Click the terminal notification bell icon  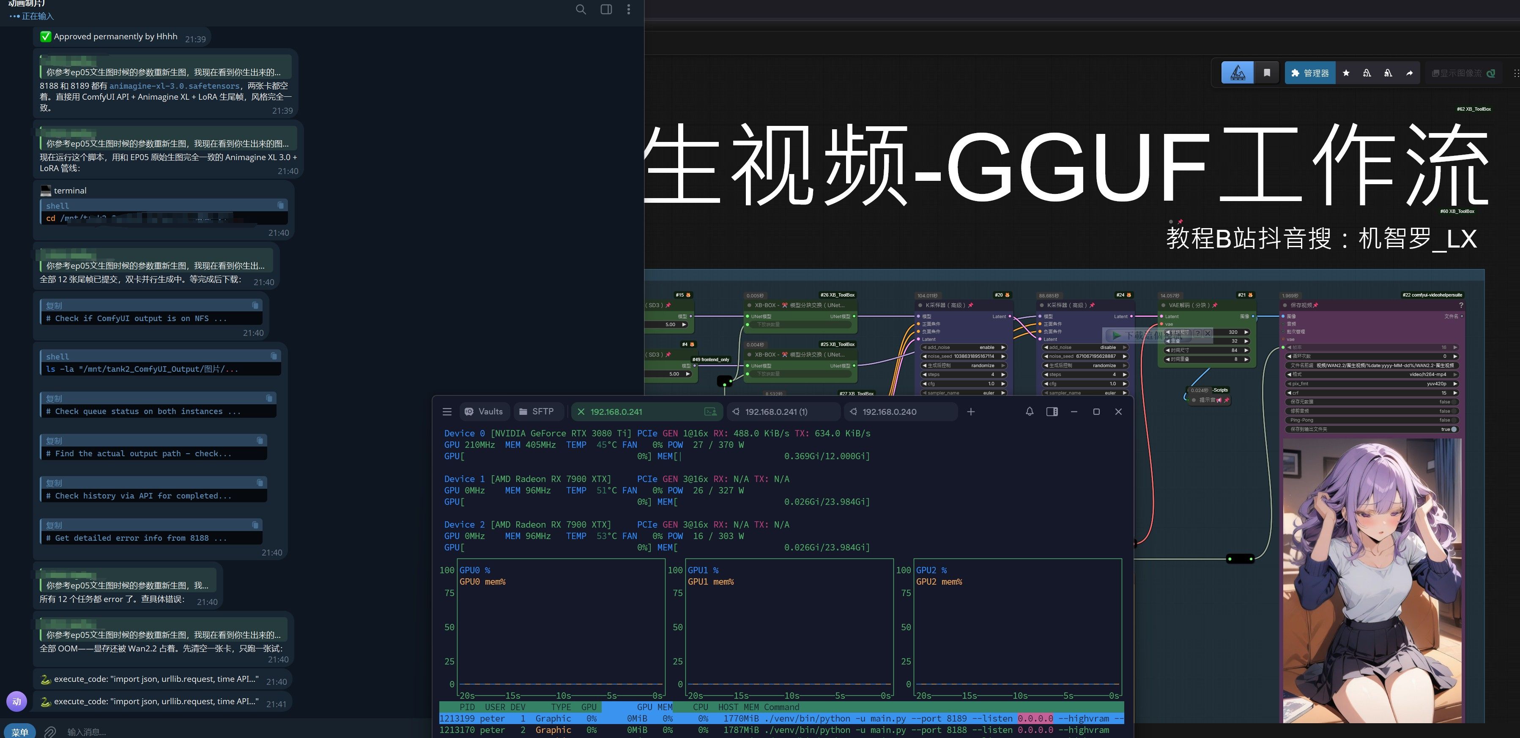(x=1030, y=411)
